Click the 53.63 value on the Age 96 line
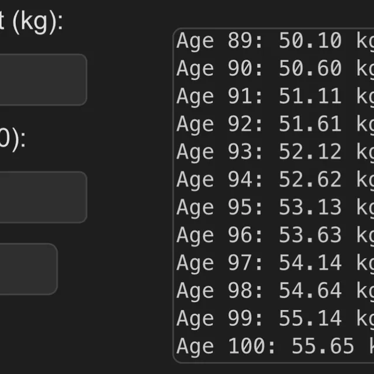Screen dimensions: 374x374 click(x=310, y=236)
